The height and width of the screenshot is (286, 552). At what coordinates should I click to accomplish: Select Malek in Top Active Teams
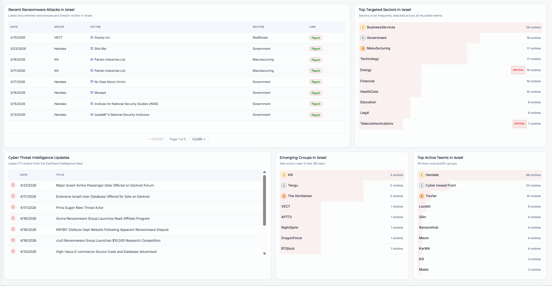[480, 270]
